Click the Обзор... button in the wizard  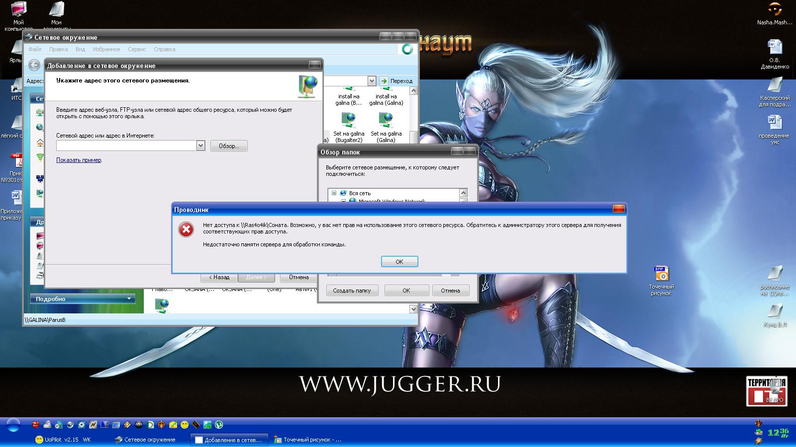(229, 146)
